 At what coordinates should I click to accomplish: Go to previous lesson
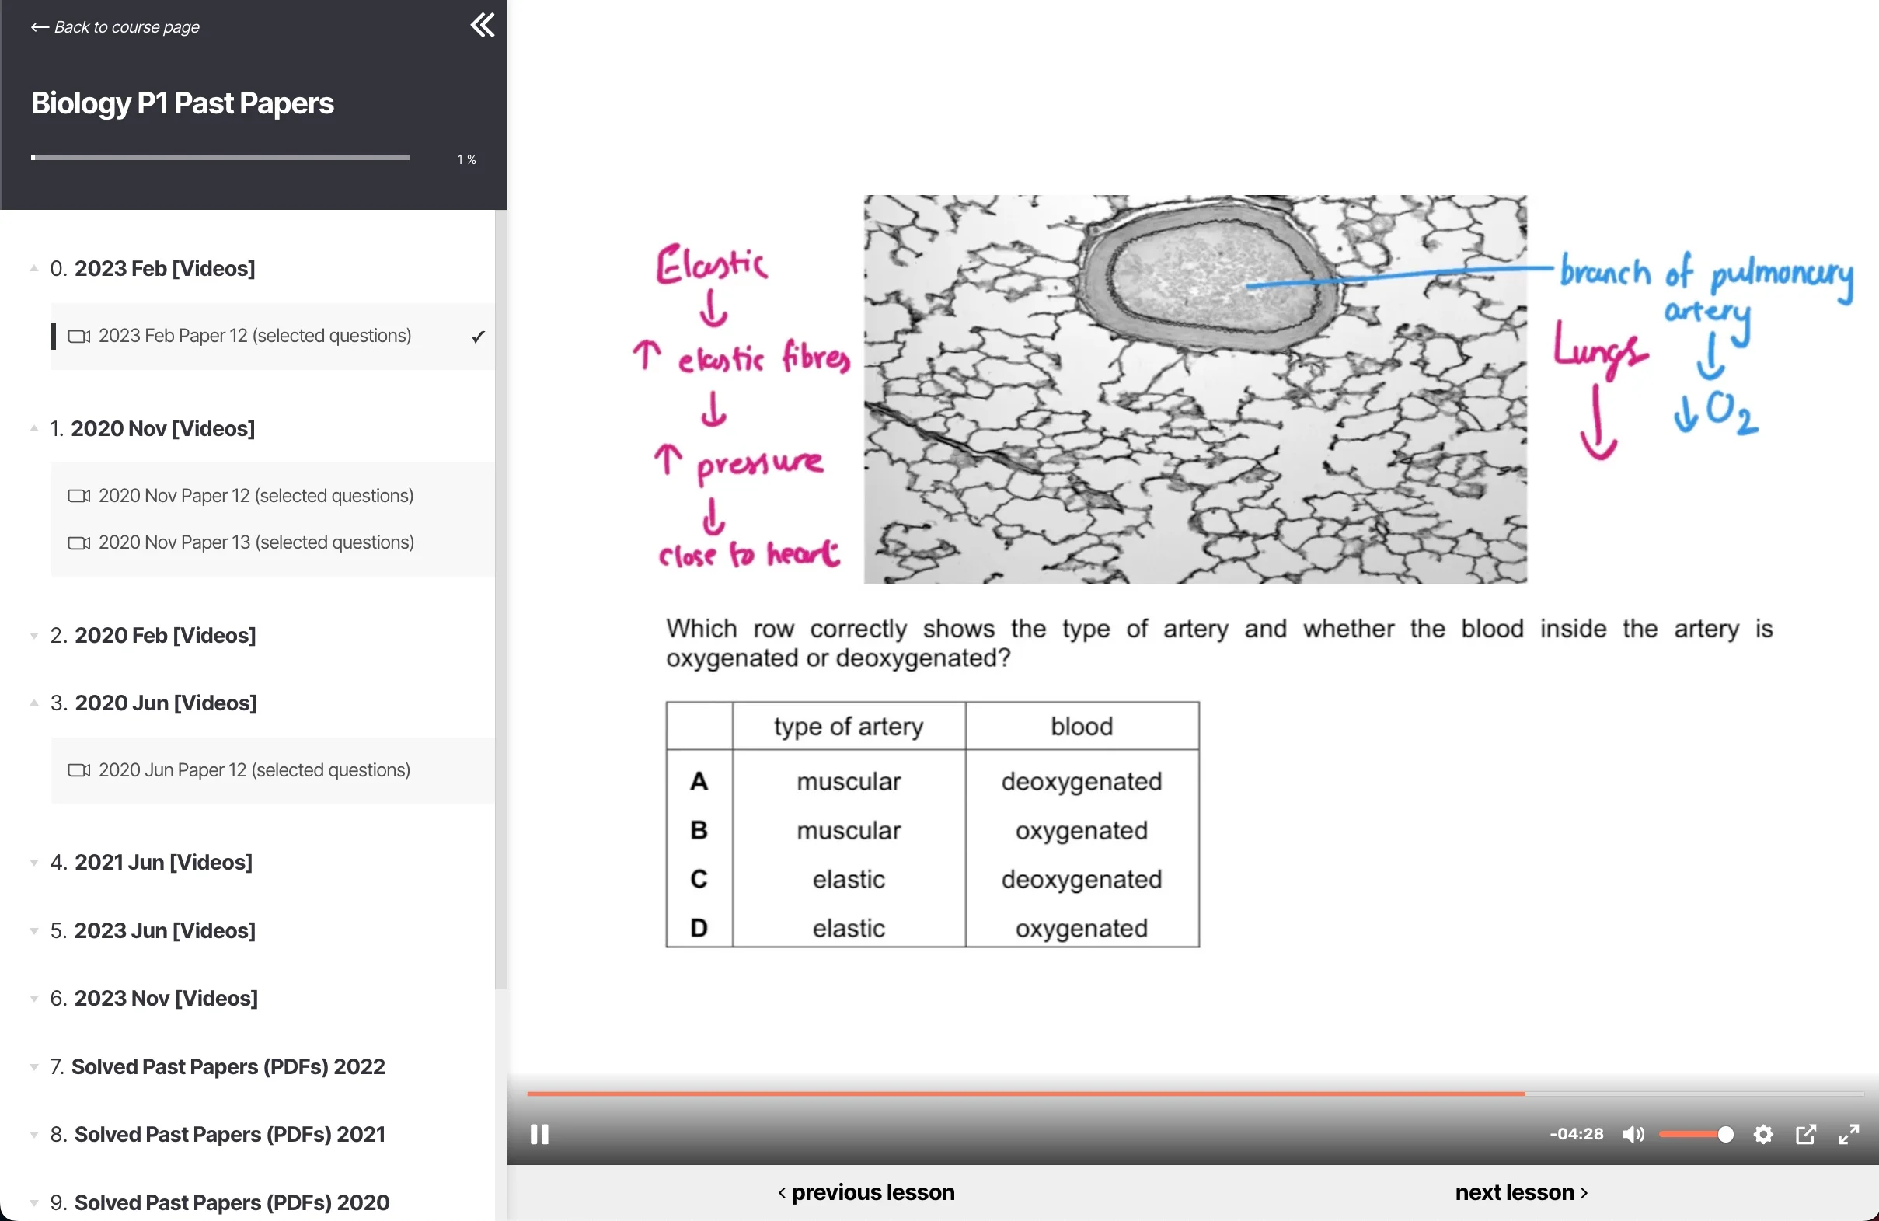tap(866, 1191)
